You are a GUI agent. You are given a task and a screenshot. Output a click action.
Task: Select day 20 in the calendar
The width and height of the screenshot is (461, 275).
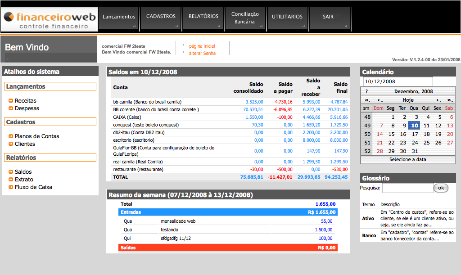point(450,134)
